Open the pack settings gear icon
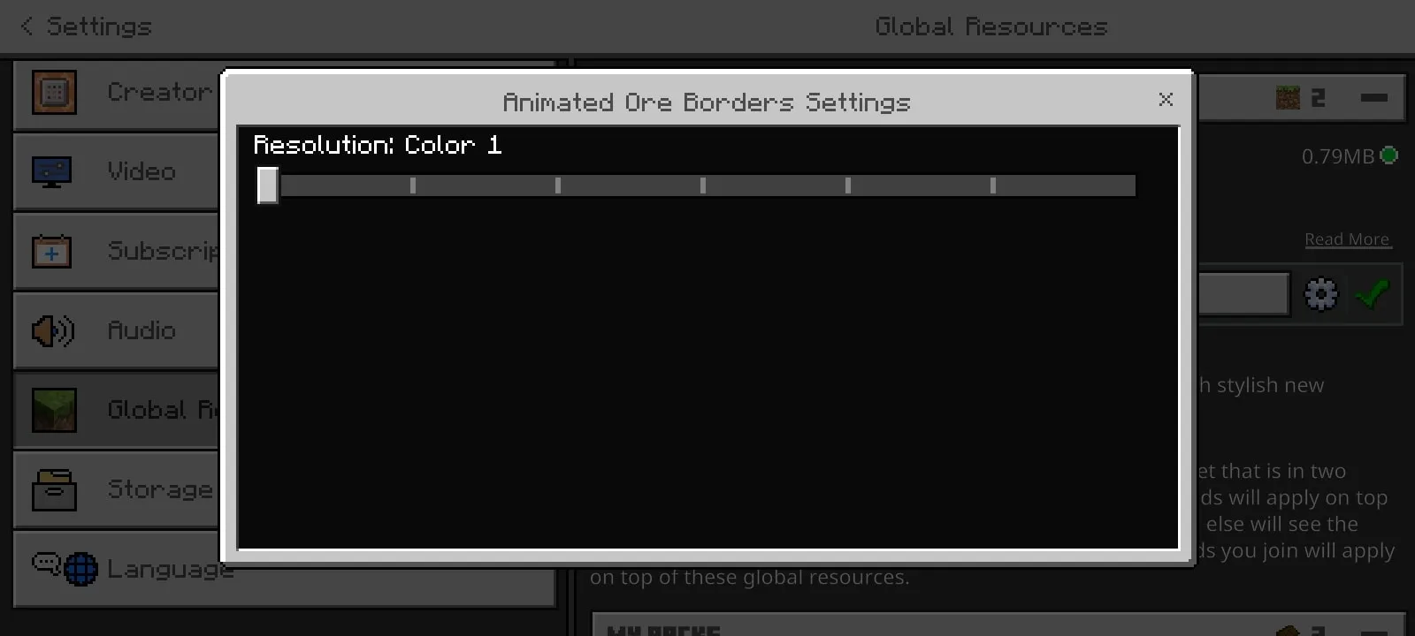 (x=1321, y=295)
